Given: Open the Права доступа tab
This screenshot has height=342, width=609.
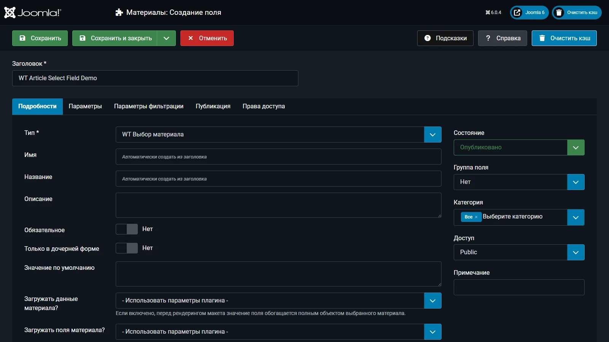Looking at the screenshot, I should [263, 106].
